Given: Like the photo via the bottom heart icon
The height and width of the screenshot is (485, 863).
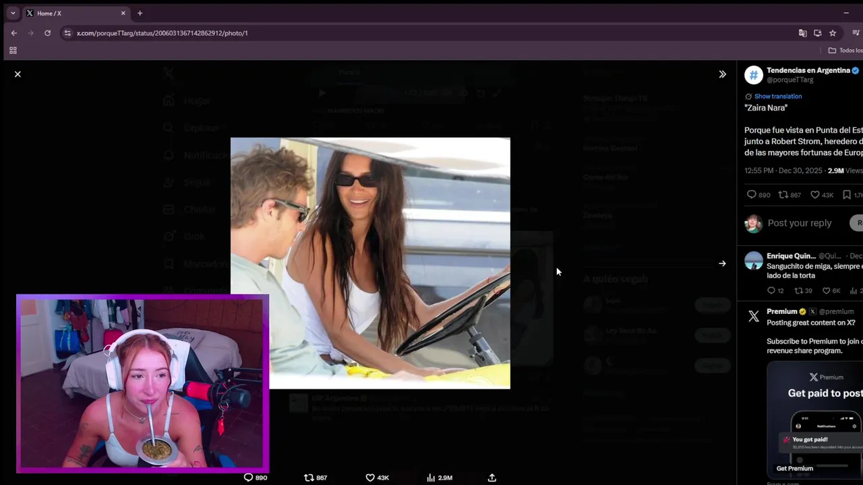Looking at the screenshot, I should (x=370, y=478).
